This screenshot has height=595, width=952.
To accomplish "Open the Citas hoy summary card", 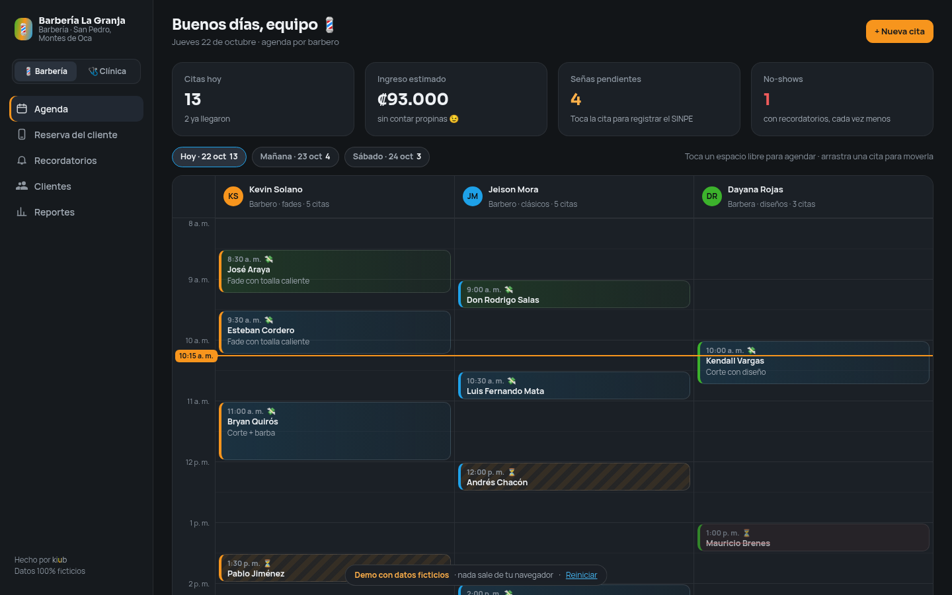I will click(263, 99).
